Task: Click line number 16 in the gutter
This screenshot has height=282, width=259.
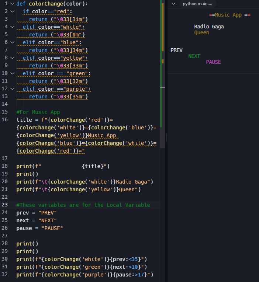Action: click(x=5, y=120)
